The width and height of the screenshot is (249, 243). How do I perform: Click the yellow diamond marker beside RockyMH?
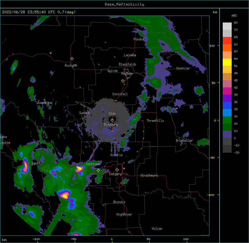pyautogui.click(x=72, y=59)
